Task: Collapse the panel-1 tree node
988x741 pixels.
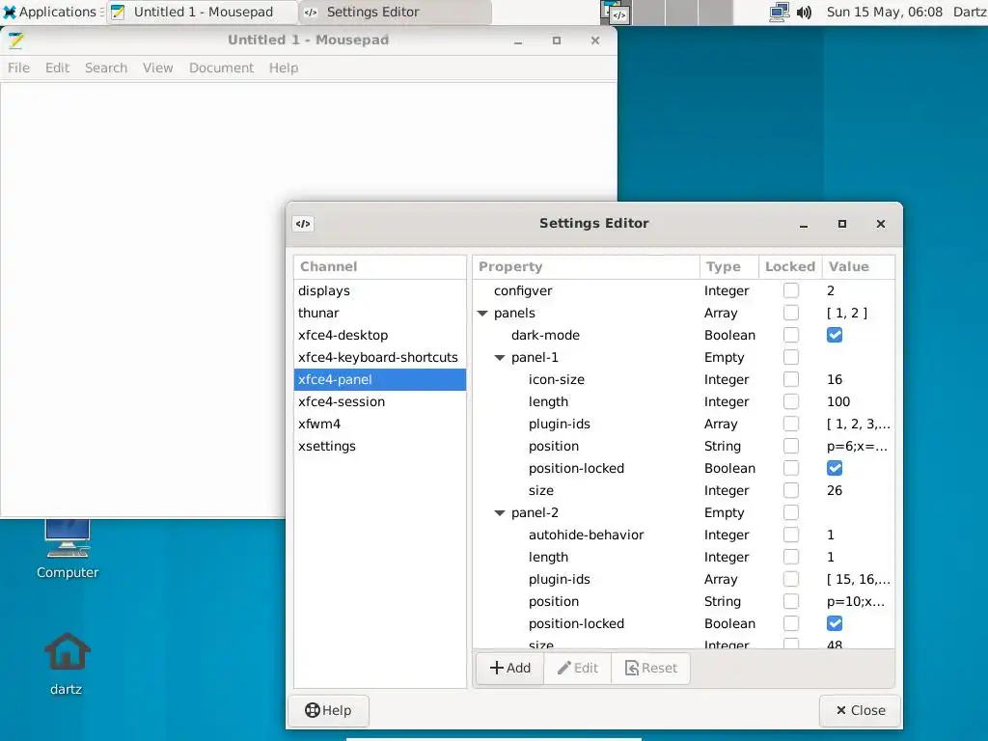Action: 500,357
